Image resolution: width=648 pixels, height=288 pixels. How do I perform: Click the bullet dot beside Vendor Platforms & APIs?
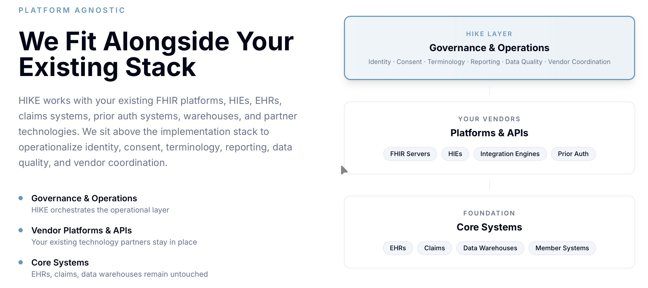21,230
